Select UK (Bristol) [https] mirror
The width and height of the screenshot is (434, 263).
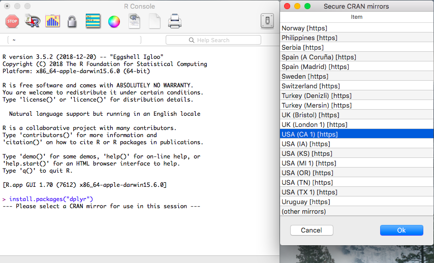(357, 115)
